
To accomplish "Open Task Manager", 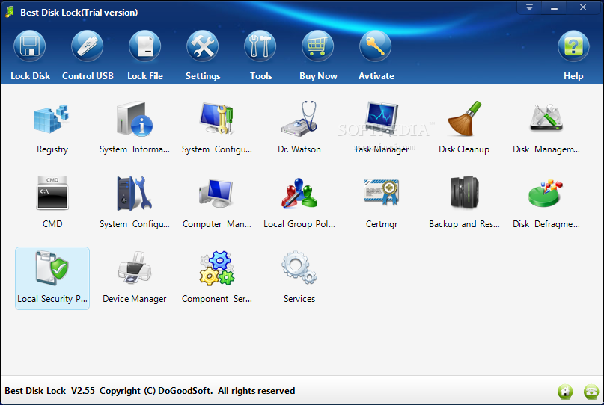I will click(382, 127).
